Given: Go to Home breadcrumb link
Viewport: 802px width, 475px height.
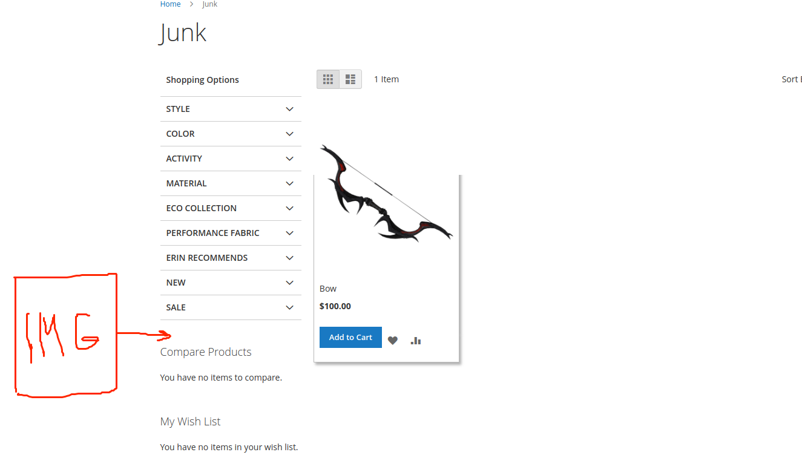Looking at the screenshot, I should coord(170,4).
